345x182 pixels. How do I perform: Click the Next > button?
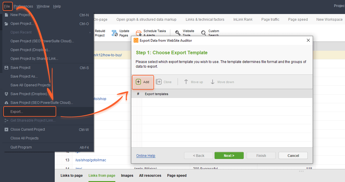(x=229, y=155)
